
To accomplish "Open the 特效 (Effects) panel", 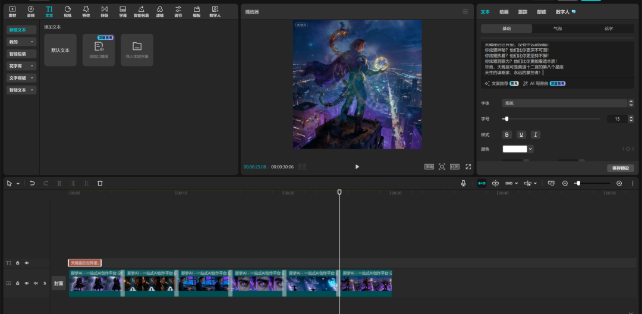I will 86,11.
